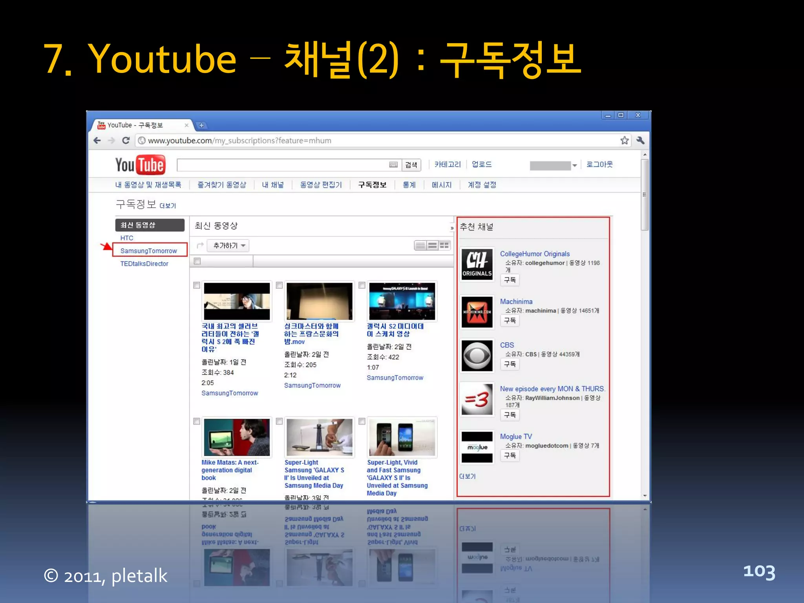Select the 구독정보 tab

pyautogui.click(x=372, y=185)
